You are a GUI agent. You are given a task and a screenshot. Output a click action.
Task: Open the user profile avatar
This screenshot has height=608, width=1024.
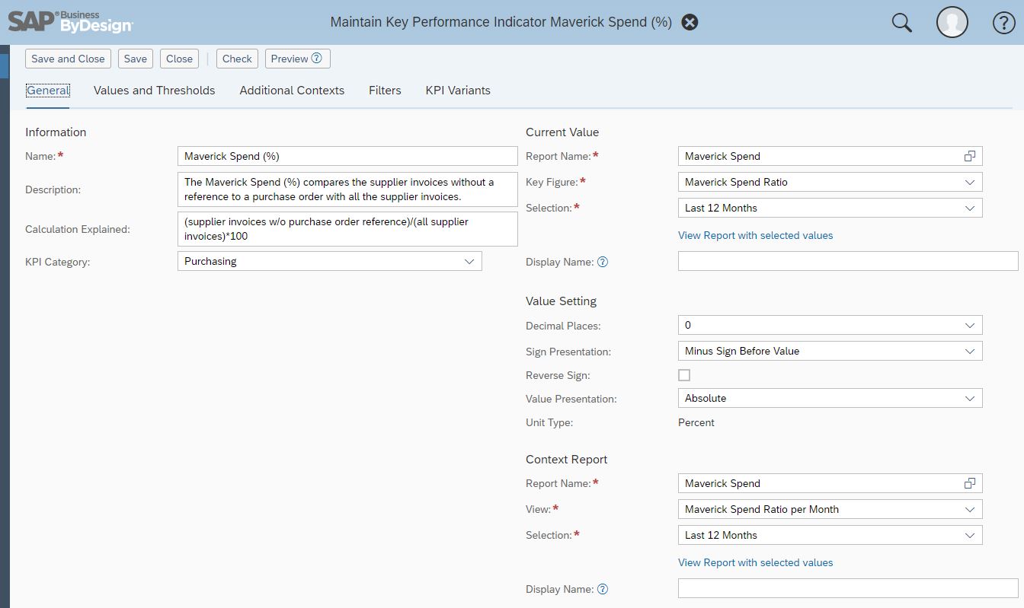[952, 23]
